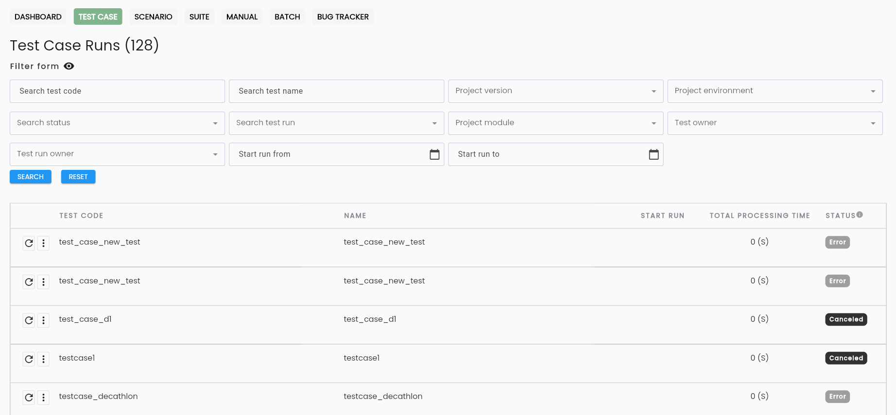This screenshot has height=415, width=896.
Task: Focus the Search test code field
Action: pyautogui.click(x=117, y=91)
